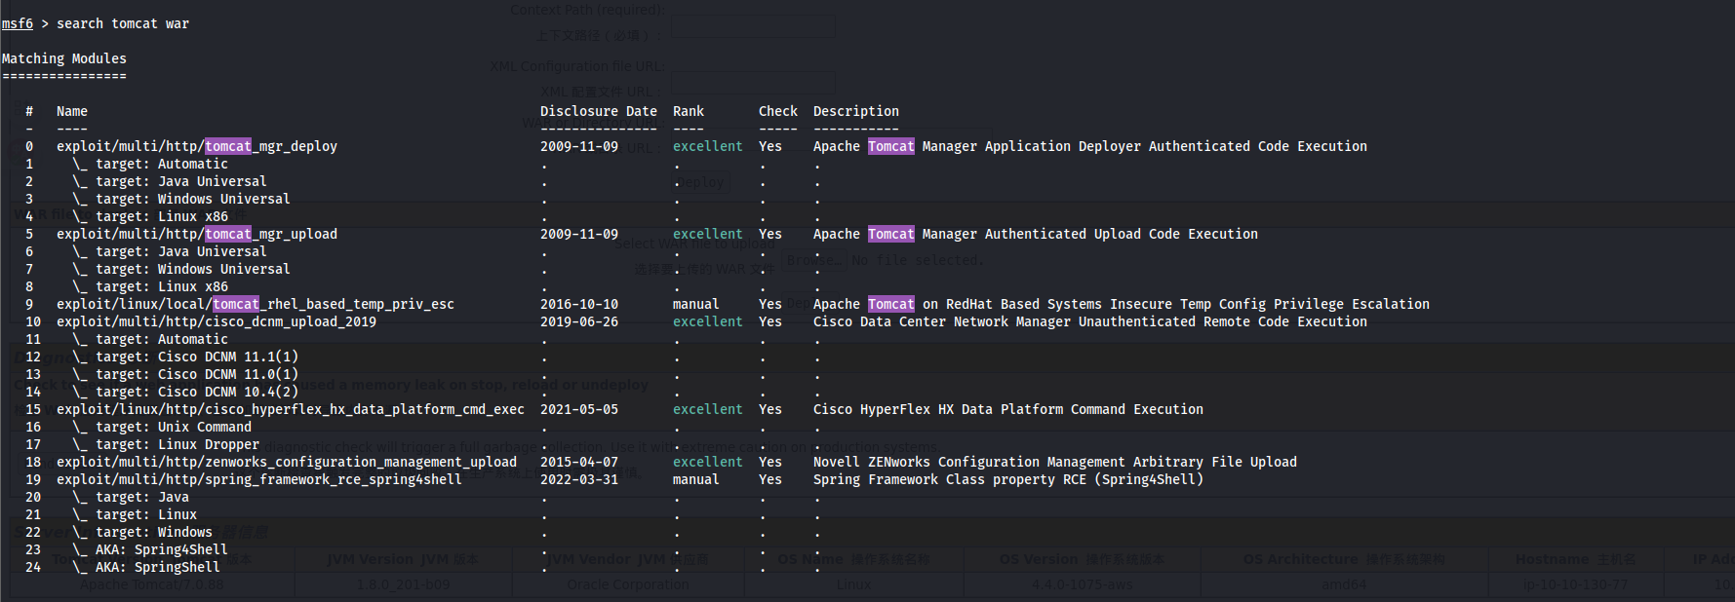1735x602 pixels.
Task: Click disclosure date 2016-10-10
Action: 579,304
